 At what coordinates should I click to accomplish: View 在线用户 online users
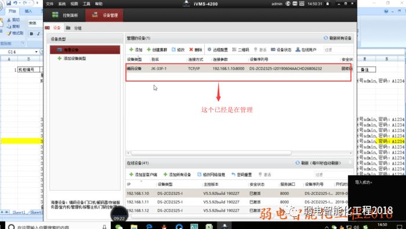click(306, 50)
